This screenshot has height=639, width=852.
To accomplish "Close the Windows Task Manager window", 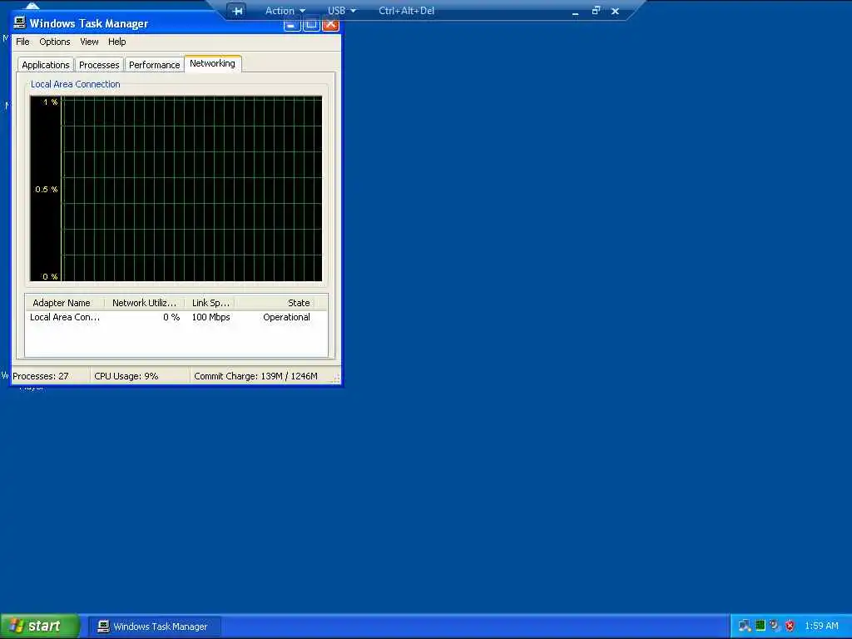I will click(331, 24).
